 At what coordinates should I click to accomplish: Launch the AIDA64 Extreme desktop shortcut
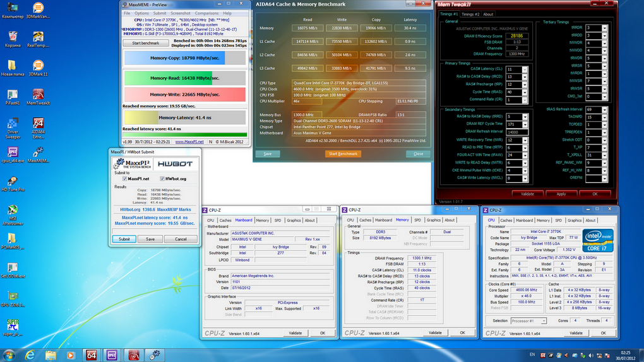coord(38,128)
